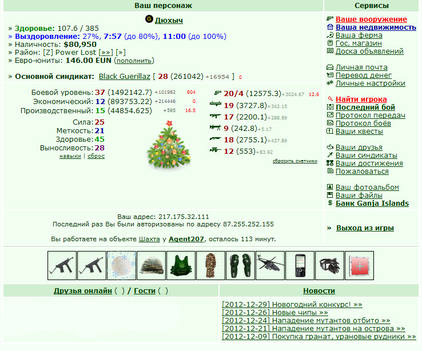Click the first submachine gun inventory slot
Image resolution: width=422 pixels, height=351 pixels.
[62, 265]
